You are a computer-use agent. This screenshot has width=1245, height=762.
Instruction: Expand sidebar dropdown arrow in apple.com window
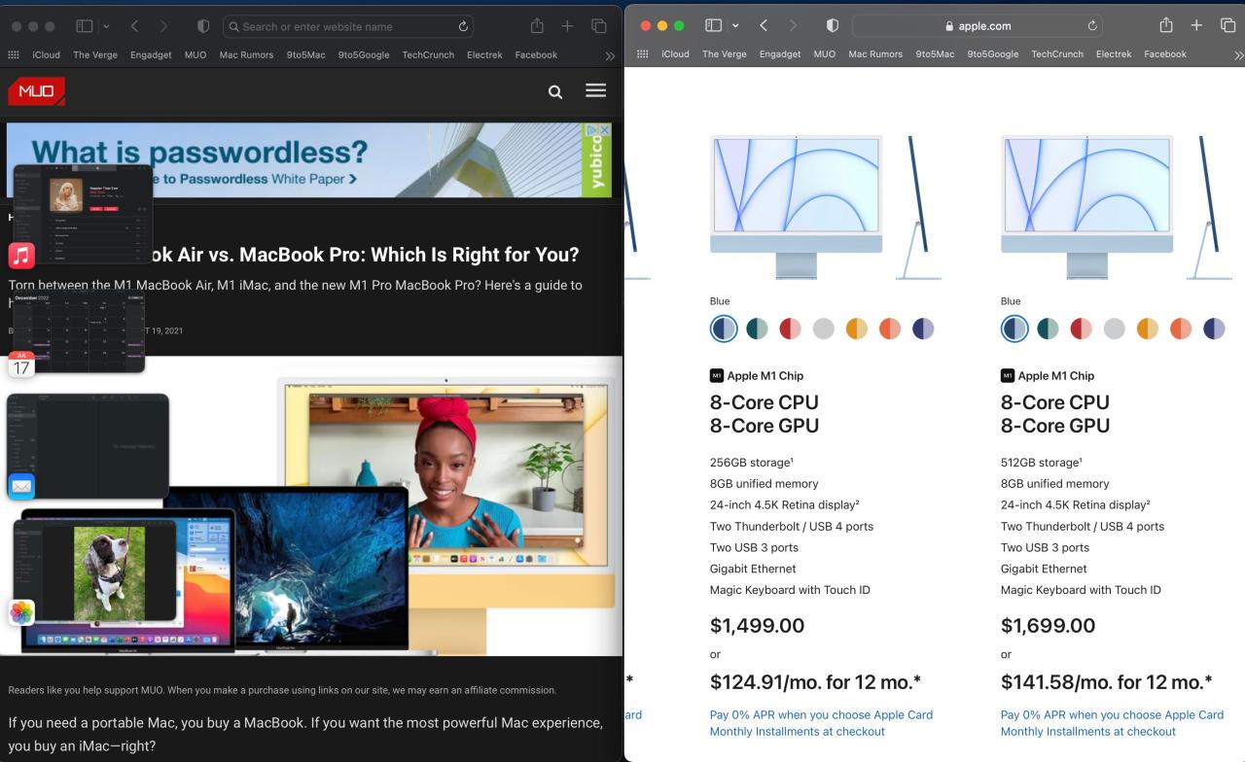pyautogui.click(x=735, y=25)
